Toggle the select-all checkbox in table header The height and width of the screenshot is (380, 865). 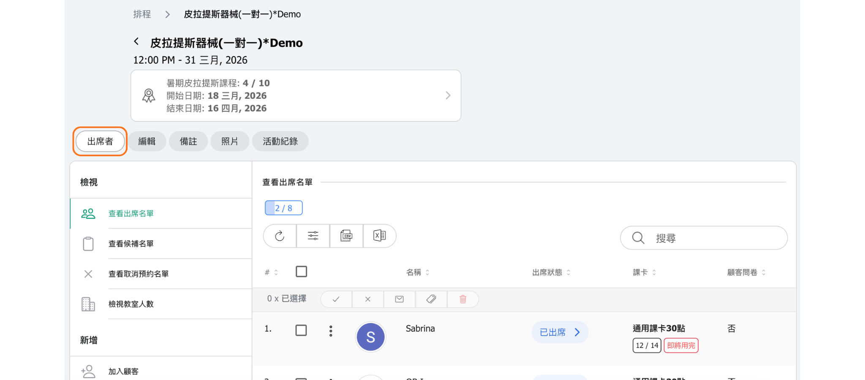click(x=302, y=271)
